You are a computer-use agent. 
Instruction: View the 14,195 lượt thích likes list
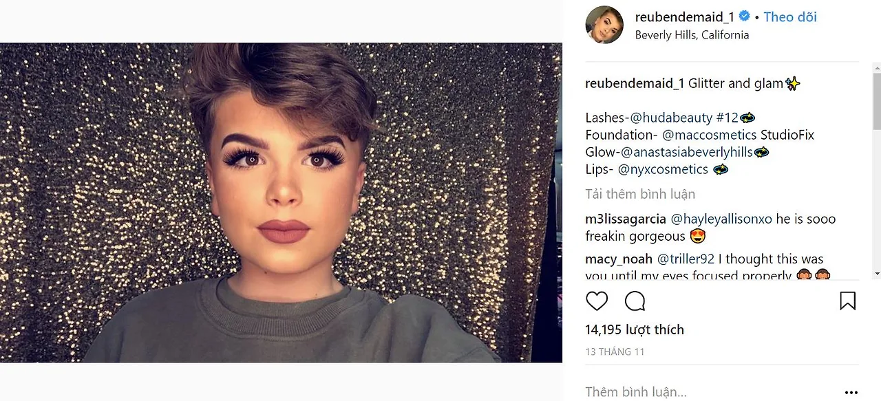pos(635,330)
